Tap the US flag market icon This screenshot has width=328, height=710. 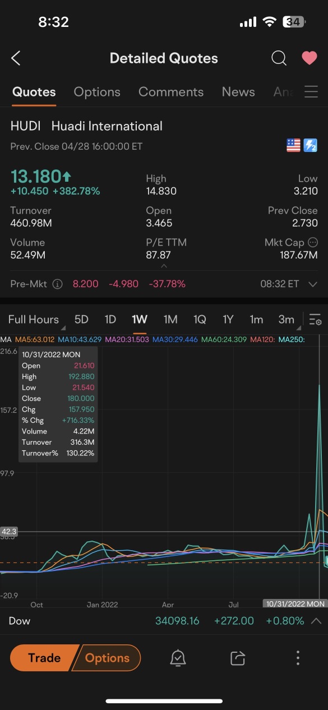(x=293, y=146)
